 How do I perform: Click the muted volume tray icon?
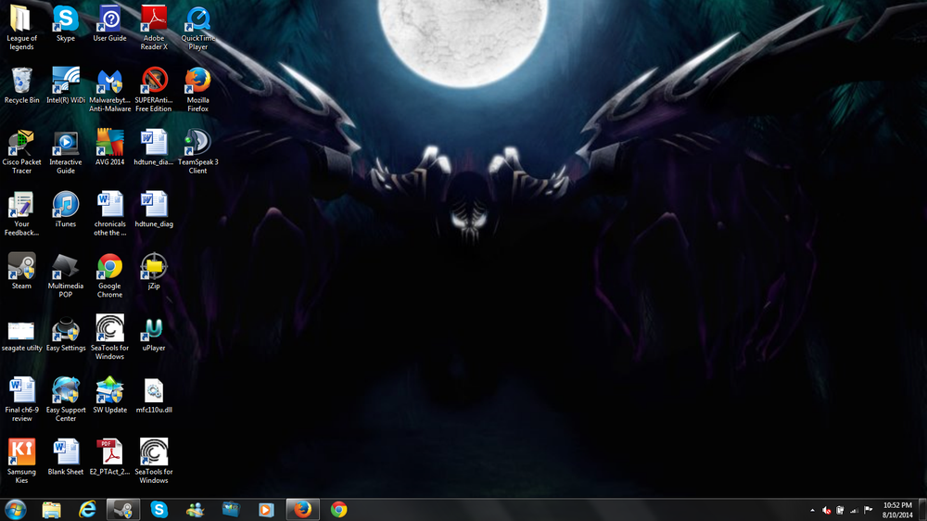[x=827, y=511]
